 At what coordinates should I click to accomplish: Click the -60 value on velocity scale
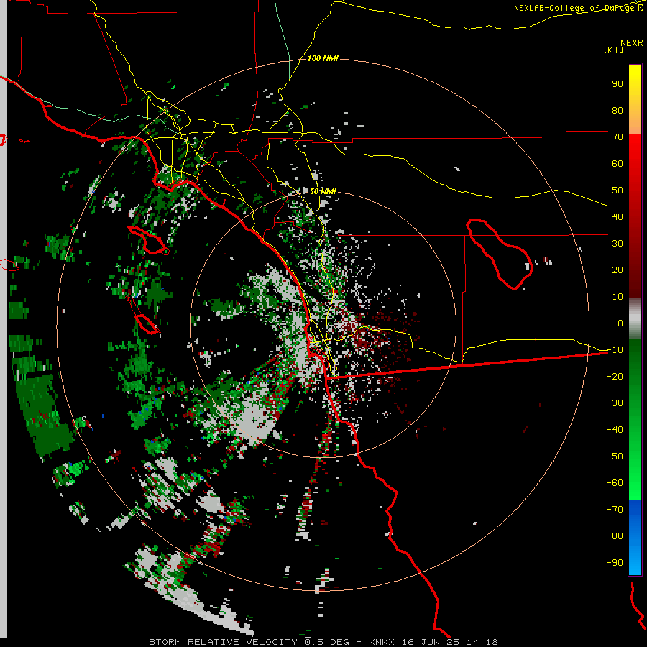pos(615,483)
